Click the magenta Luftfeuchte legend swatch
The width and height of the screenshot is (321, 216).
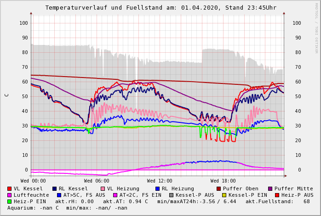click(10, 195)
